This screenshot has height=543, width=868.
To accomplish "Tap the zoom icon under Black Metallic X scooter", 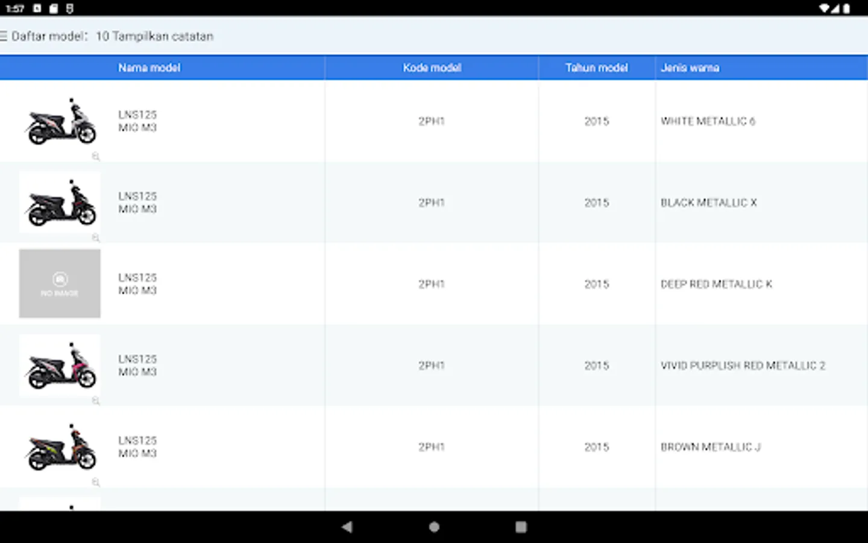I will click(x=95, y=238).
